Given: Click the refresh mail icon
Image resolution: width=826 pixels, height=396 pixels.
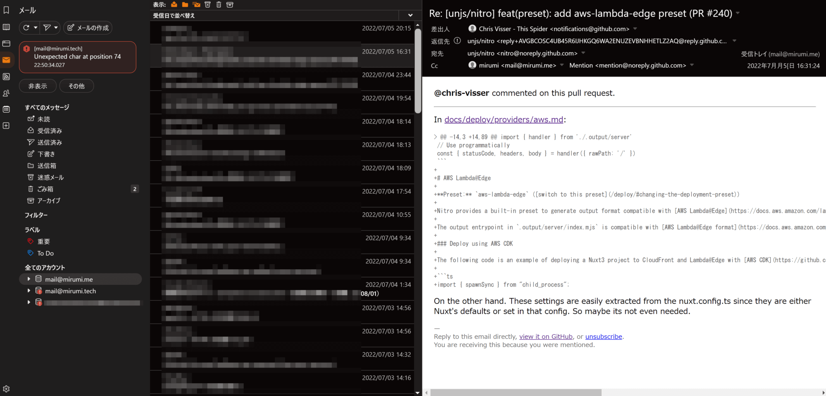Looking at the screenshot, I should click(26, 28).
